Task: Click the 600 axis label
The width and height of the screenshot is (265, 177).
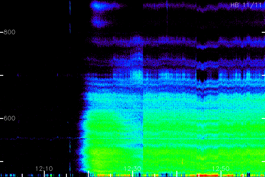Action: 9,118
